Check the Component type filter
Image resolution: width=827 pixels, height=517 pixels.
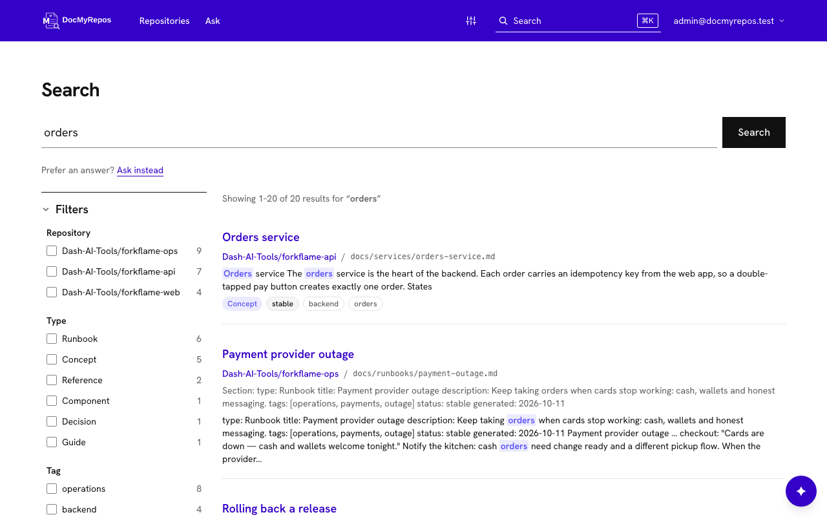tap(52, 401)
